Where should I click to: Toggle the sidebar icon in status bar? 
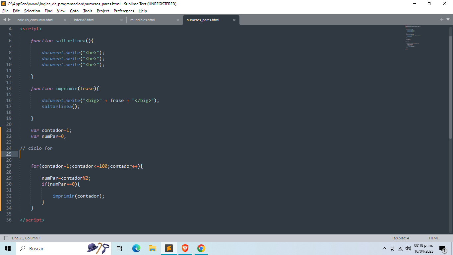click(6, 238)
